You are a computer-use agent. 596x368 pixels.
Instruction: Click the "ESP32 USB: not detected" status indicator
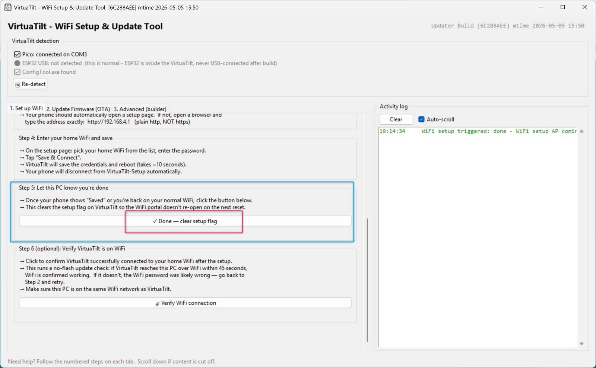coord(17,63)
